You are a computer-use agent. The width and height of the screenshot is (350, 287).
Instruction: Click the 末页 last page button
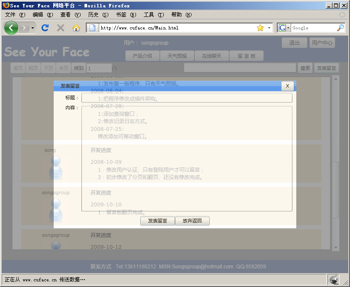(64, 68)
